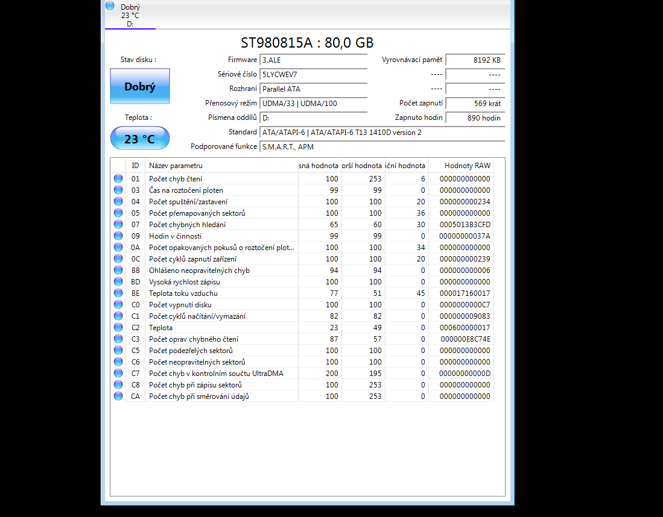
Task: Click the status orb of row 07 Počet chybných hledání
Action: [x=118, y=224]
